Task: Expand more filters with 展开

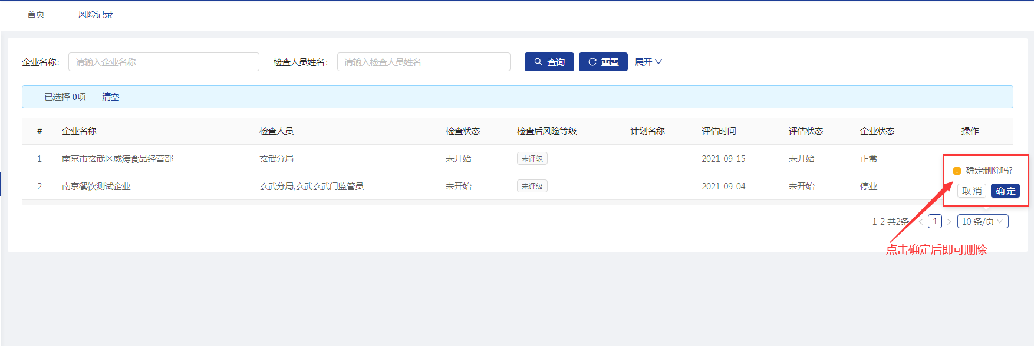Action: 648,62
